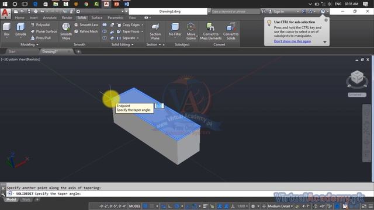Click the Print icon in quick access toolbar
The width and height of the screenshot is (374, 210).
36,11
